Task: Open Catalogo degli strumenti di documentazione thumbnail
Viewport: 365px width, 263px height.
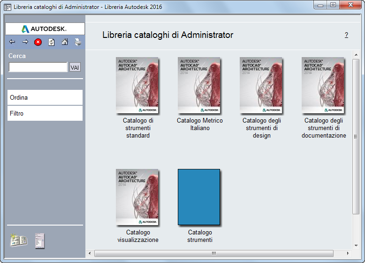Action: tap(323, 86)
